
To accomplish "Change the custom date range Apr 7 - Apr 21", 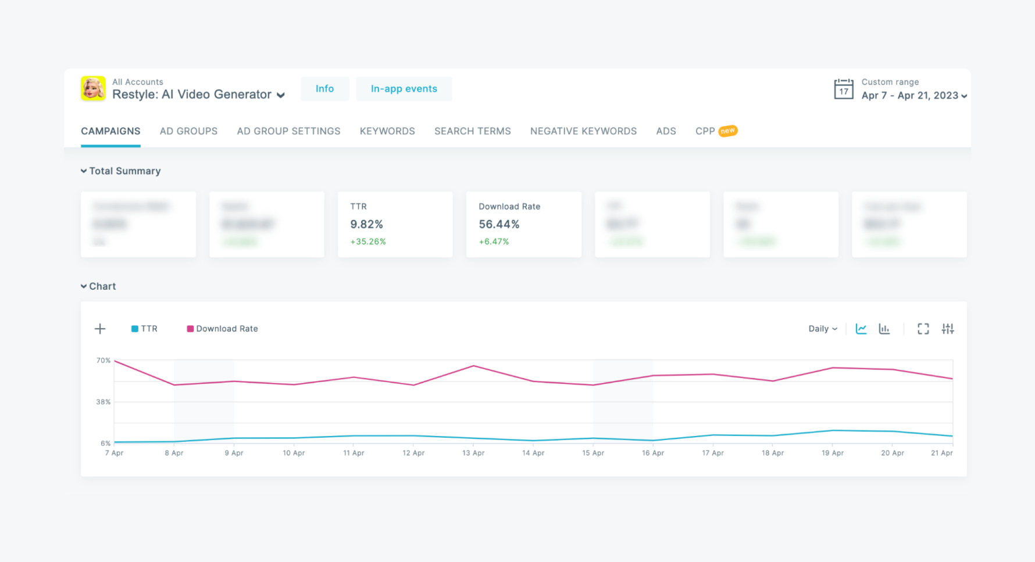I will tap(913, 96).
